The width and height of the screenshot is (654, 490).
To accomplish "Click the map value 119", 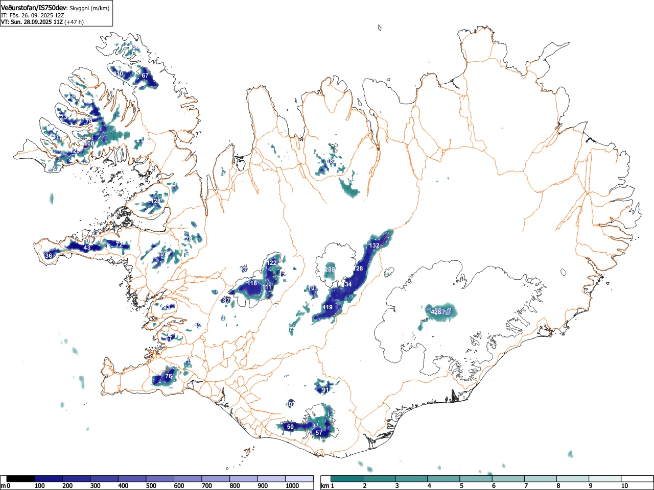I will pyautogui.click(x=328, y=307).
